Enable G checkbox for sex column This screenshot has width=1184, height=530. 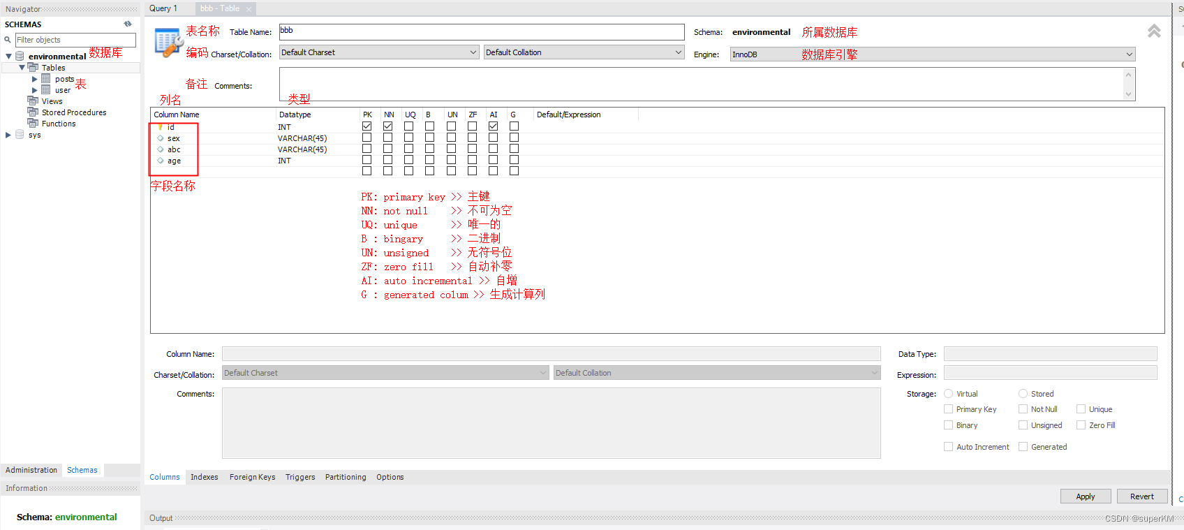point(515,138)
